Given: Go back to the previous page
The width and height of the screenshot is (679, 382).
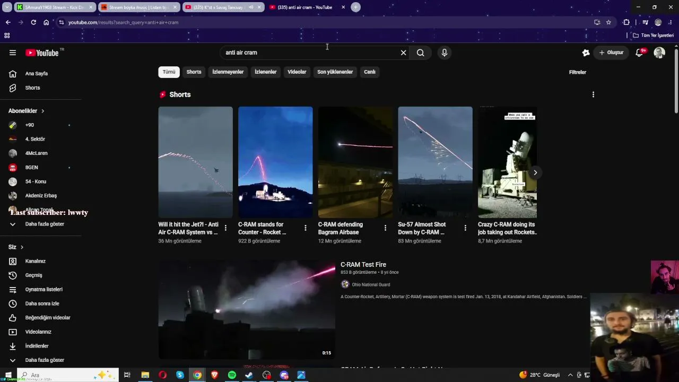Looking at the screenshot, I should point(8,22).
